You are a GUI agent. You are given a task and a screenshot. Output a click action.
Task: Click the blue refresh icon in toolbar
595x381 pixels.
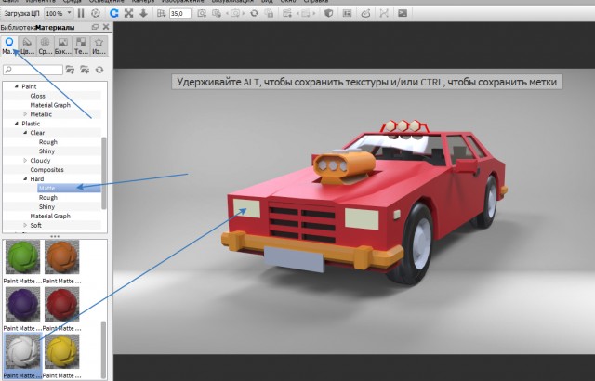click(114, 14)
